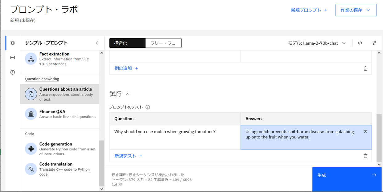This screenshot has width=383, height=192.
Task: Open the 作業の保存 dropdown
Action: (356, 10)
